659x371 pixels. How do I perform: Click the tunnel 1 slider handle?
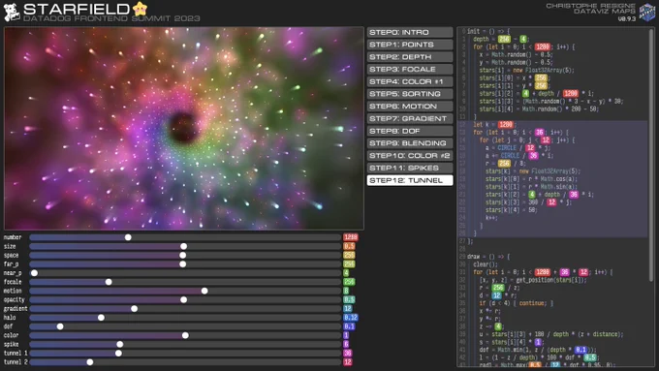118,354
